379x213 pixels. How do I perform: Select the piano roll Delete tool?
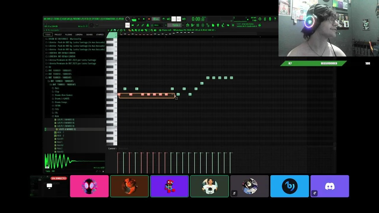[x=139, y=30]
